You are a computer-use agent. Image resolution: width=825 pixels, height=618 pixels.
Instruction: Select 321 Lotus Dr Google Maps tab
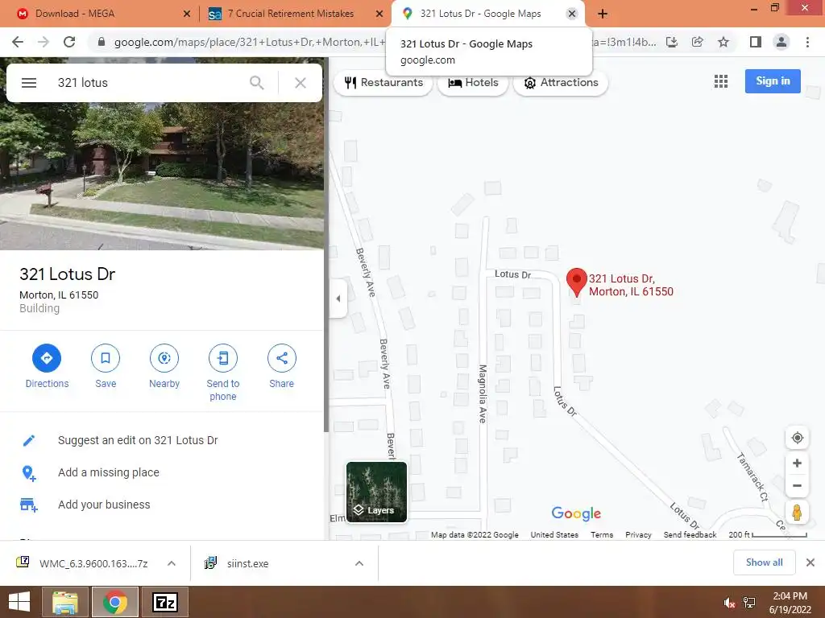pyautogui.click(x=480, y=14)
